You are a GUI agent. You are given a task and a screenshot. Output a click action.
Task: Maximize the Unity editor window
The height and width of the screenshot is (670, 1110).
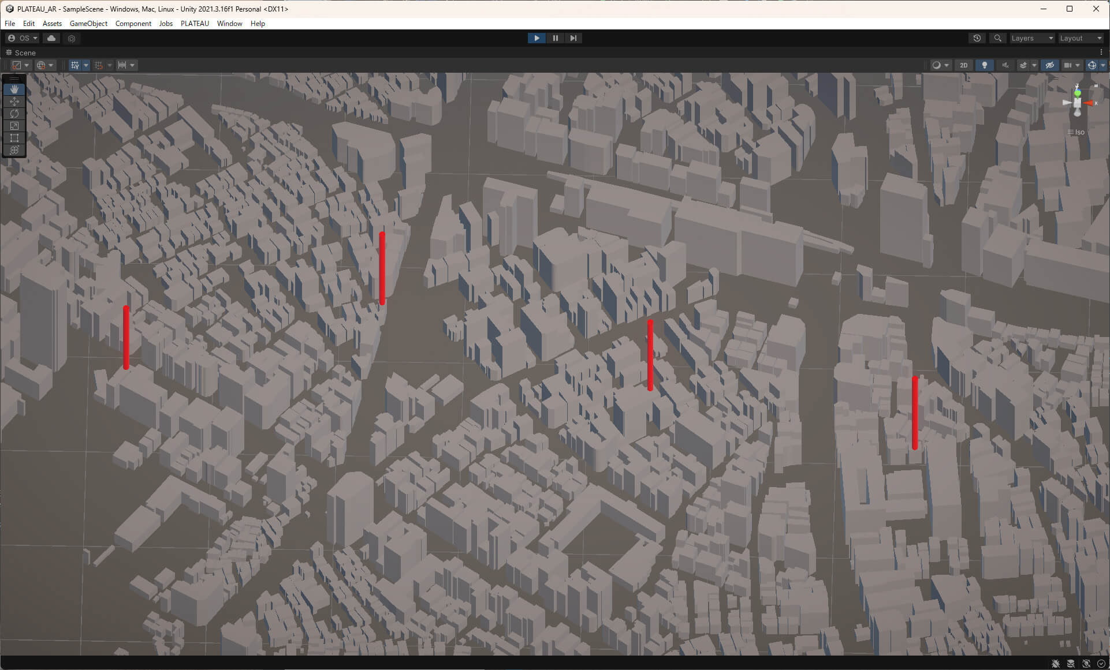1070,9
